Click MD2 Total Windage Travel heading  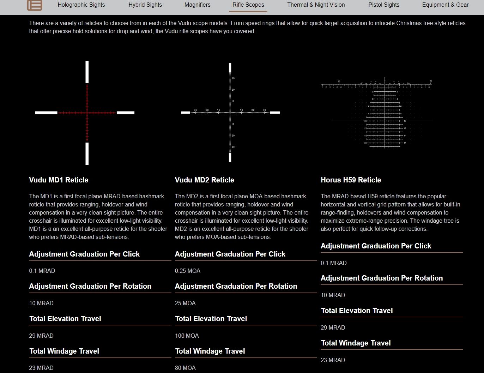210,351
